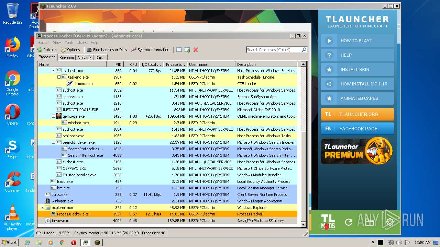Open the VLC media player desktop icon
The image size is (440, 247).
pos(12,218)
